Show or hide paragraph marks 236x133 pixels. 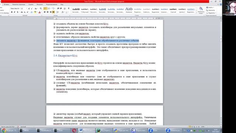69,8
